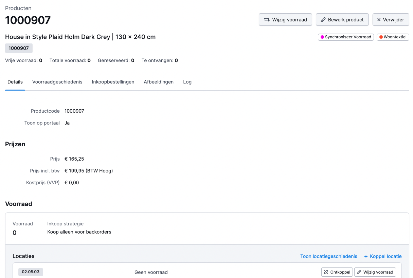This screenshot has height=278, width=413.
Task: Click the Koppel locatie link
Action: [385, 256]
